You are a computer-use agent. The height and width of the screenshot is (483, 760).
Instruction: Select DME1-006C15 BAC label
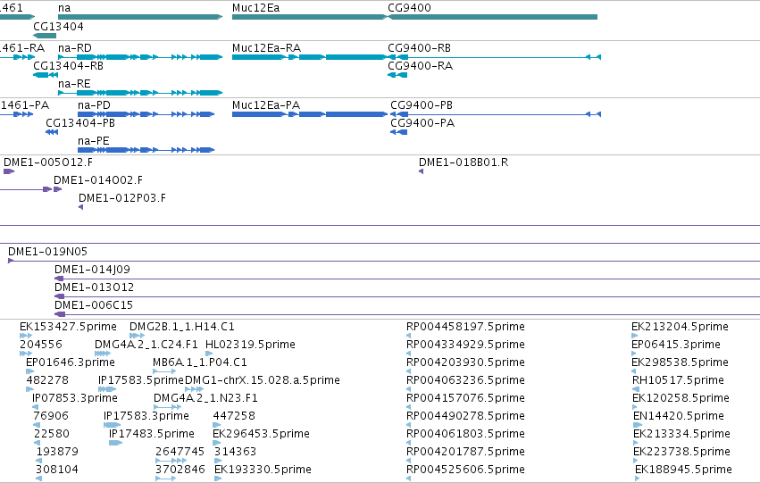tap(94, 305)
